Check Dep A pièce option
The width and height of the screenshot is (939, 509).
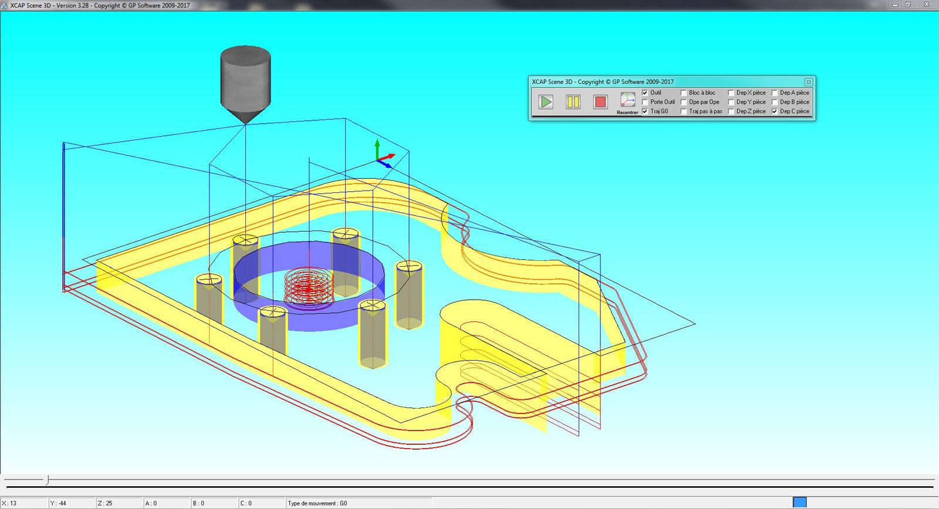(x=775, y=93)
